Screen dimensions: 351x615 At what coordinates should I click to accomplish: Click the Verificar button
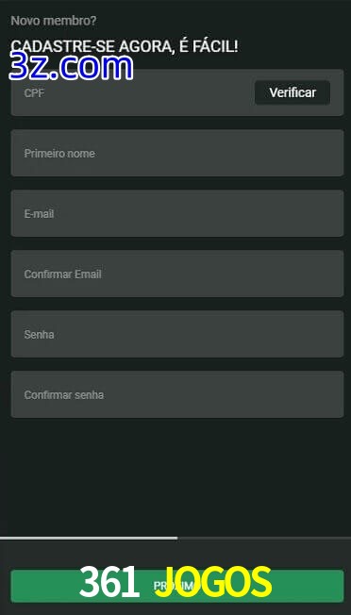tap(292, 92)
